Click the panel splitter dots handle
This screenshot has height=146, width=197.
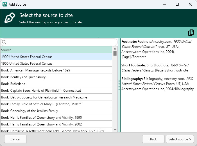[x=119, y=85]
